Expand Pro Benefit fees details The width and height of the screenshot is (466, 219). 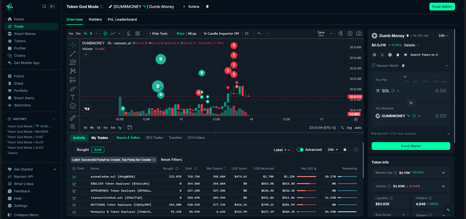click(x=449, y=134)
